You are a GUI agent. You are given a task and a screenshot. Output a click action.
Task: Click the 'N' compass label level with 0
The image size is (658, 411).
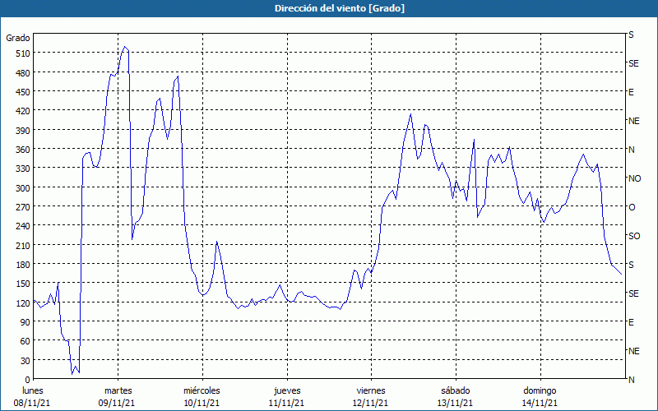point(631,380)
